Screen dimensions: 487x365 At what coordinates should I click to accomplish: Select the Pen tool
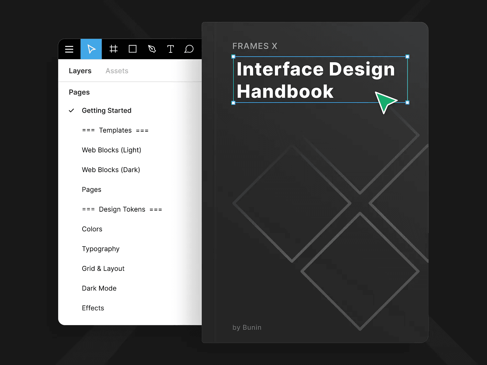click(152, 49)
